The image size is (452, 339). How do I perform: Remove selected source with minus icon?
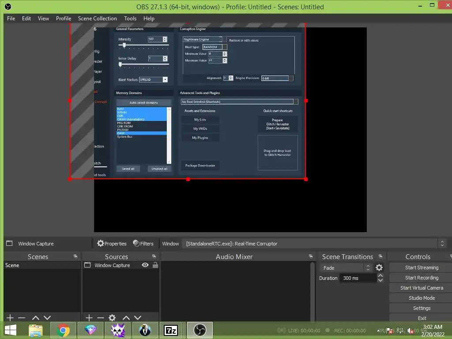coord(101,318)
